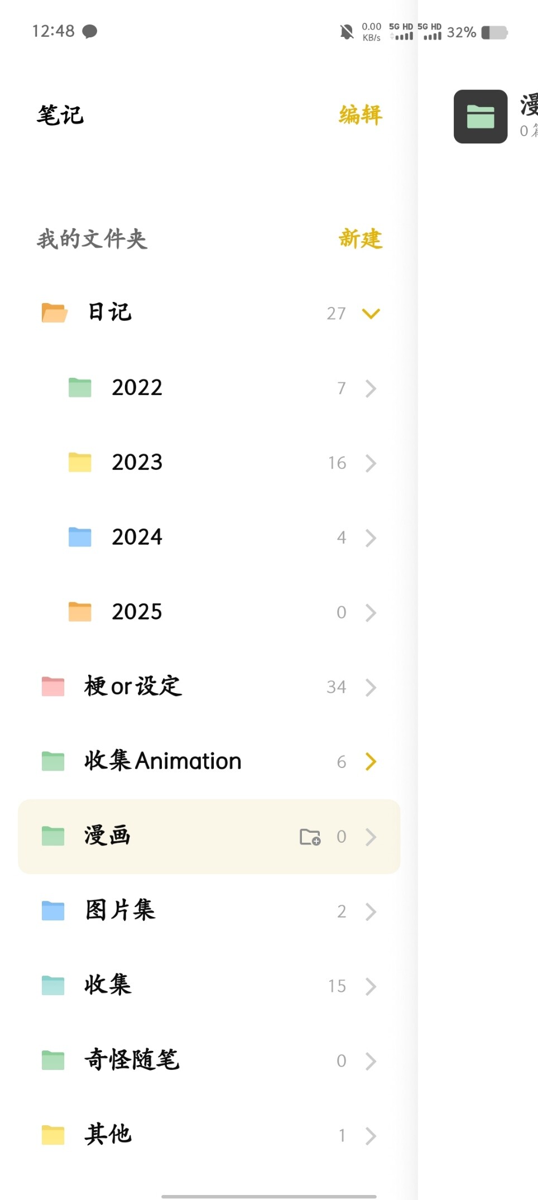
Task: Tap the chevron beside 2023 folder
Action: coord(371,463)
